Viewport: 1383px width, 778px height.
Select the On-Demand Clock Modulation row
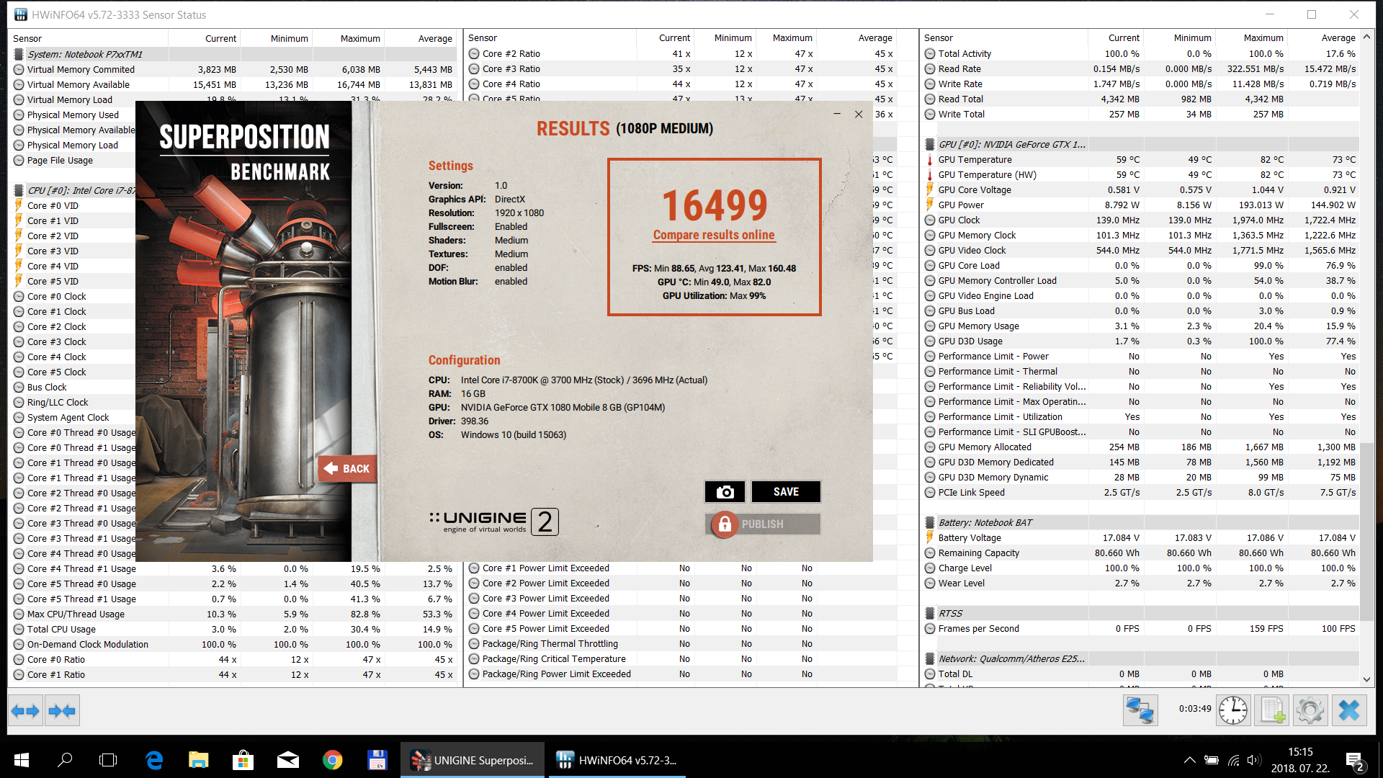pos(234,645)
